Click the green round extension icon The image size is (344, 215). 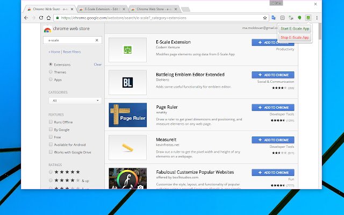click(x=299, y=18)
